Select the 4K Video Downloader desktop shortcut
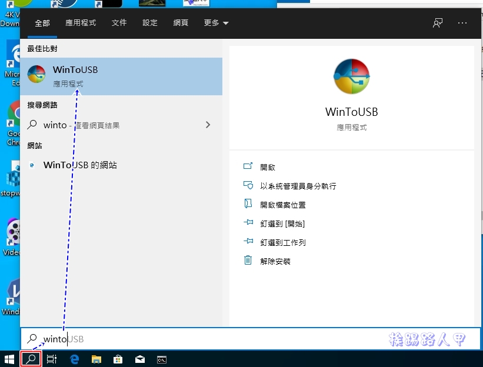This screenshot has height=367, width=483. 10,14
